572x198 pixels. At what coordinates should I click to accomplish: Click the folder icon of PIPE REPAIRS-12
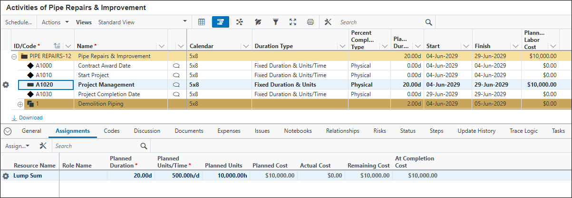pyautogui.click(x=24, y=56)
